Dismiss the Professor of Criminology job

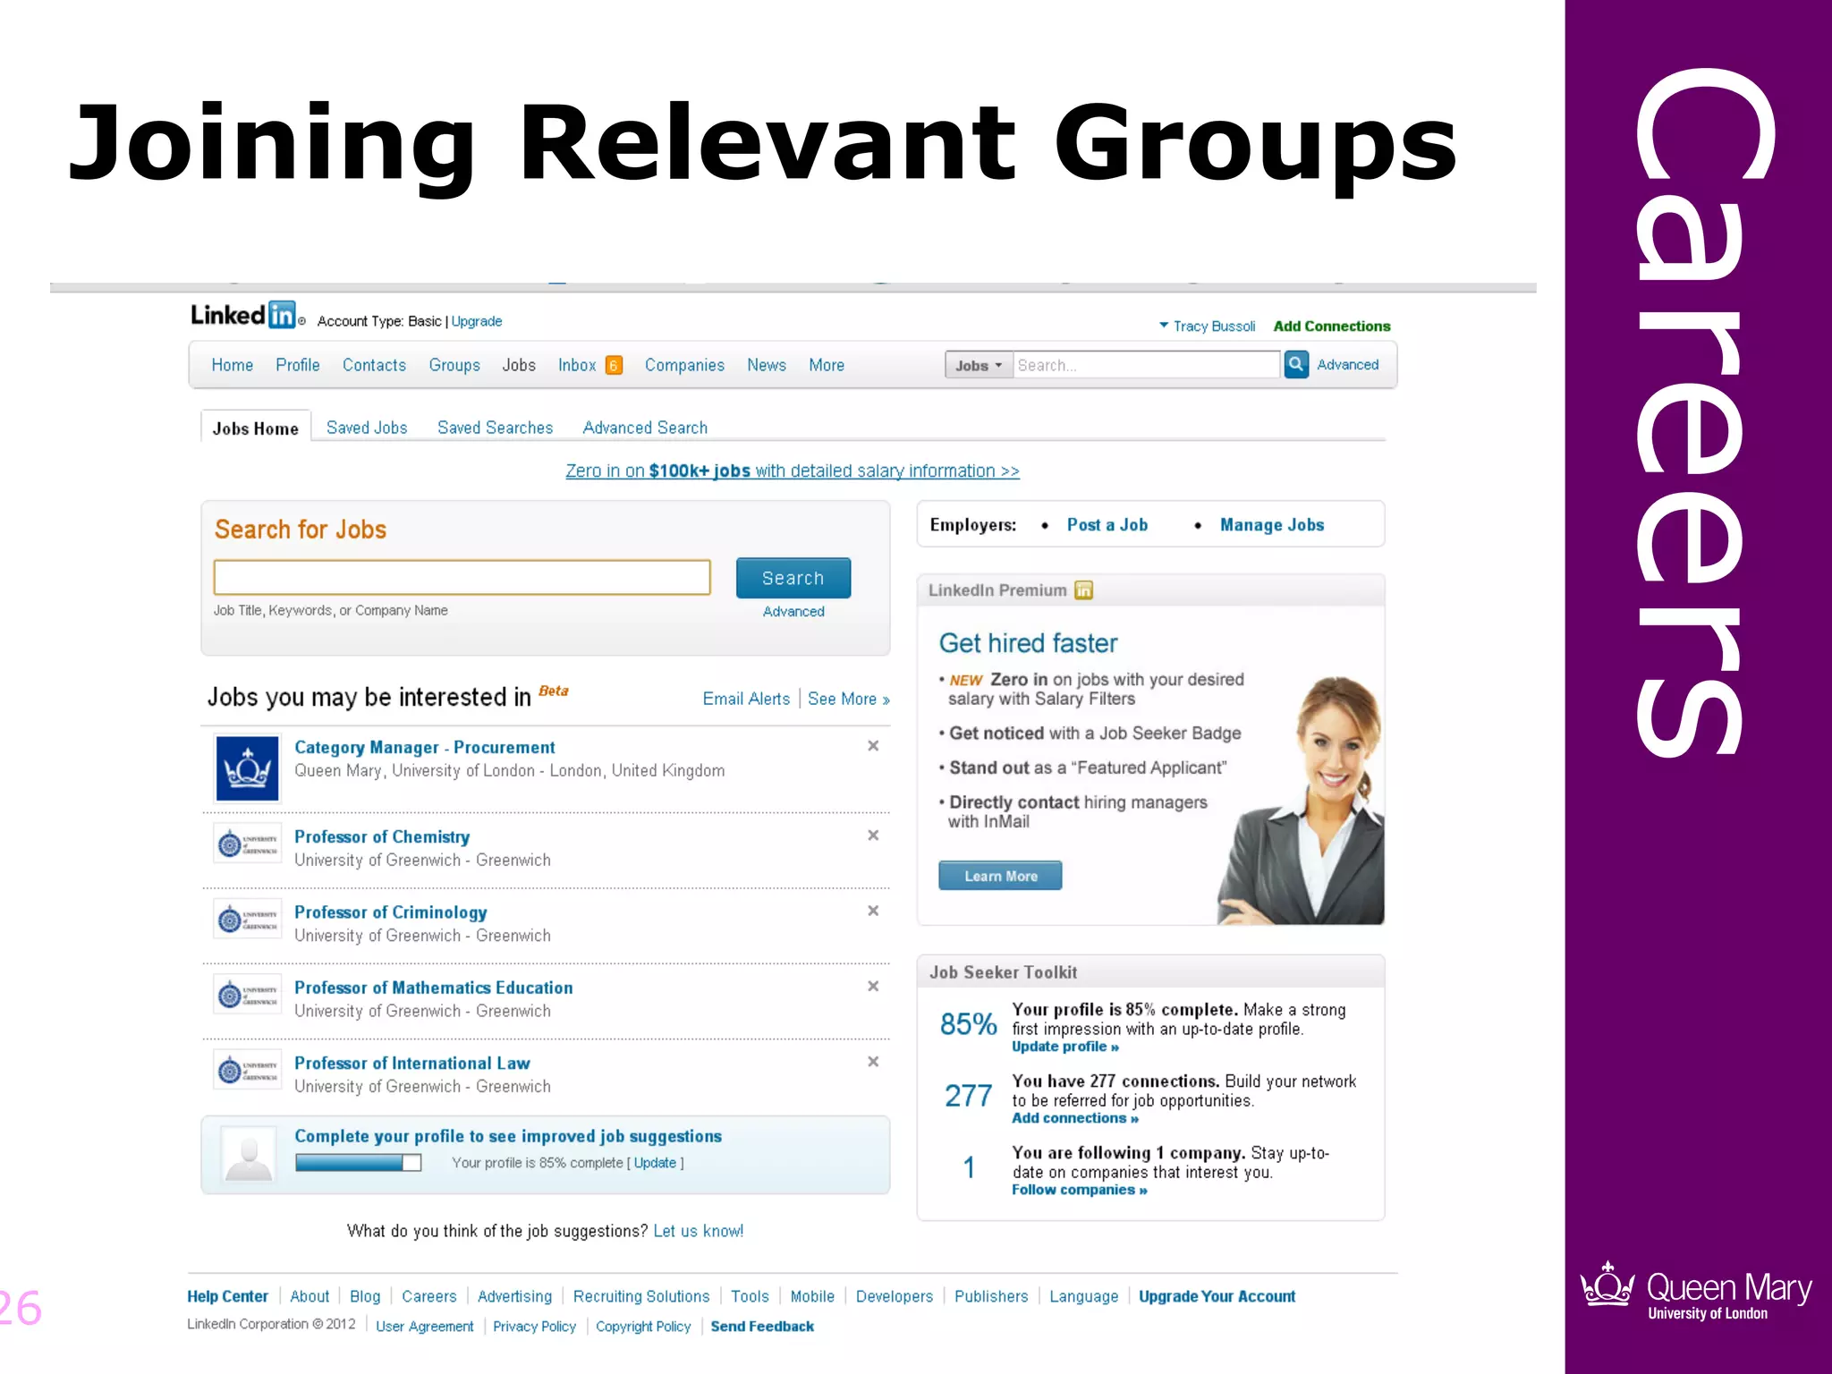pos(873,911)
